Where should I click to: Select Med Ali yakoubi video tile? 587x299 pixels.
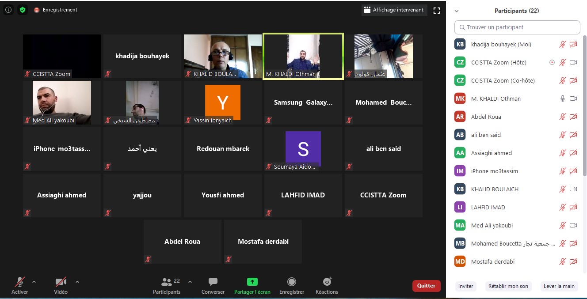coord(62,102)
